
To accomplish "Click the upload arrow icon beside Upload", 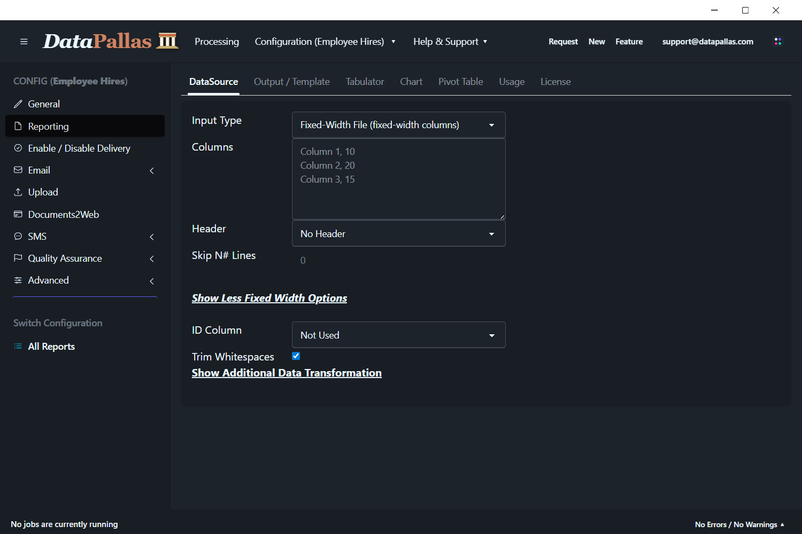I will (18, 192).
